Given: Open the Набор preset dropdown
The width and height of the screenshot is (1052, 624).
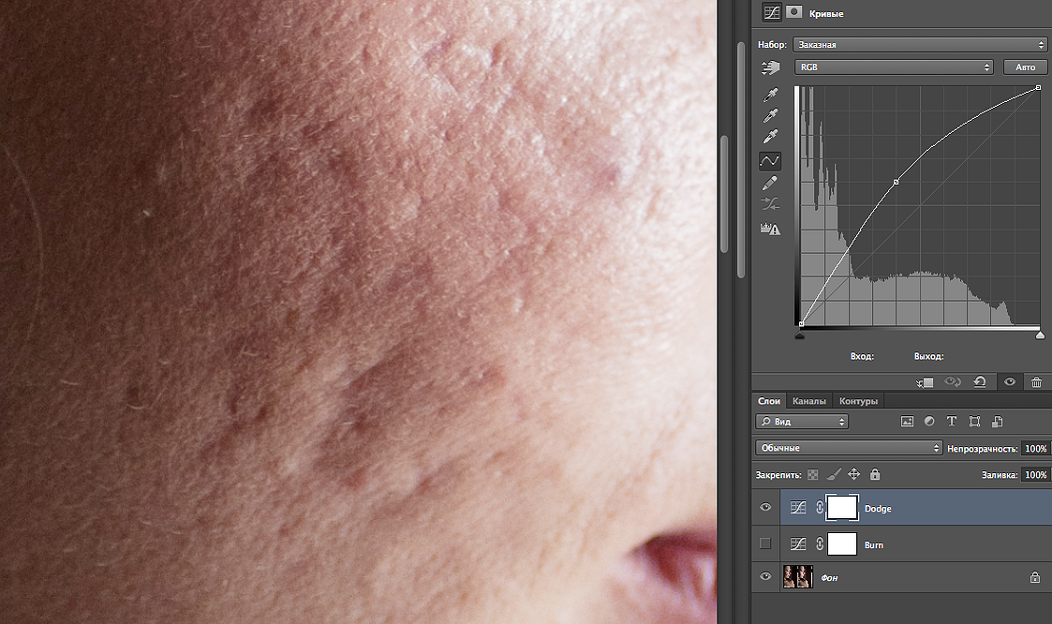Looking at the screenshot, I should pyautogui.click(x=920, y=44).
